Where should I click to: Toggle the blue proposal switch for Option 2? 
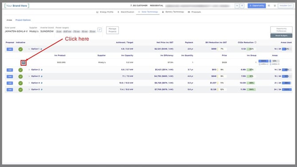[10, 70]
